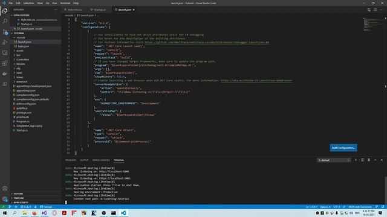This screenshot has width=387, height=217.
Task: Split the terminal pane
Action: [362, 160]
